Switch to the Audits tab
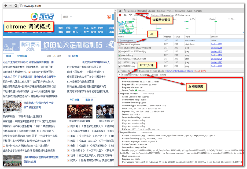 pos(190,11)
